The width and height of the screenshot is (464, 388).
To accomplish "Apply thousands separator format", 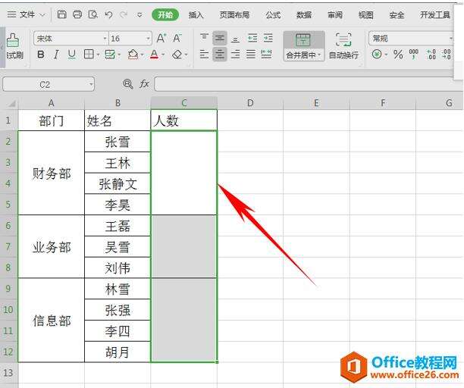I will (413, 55).
